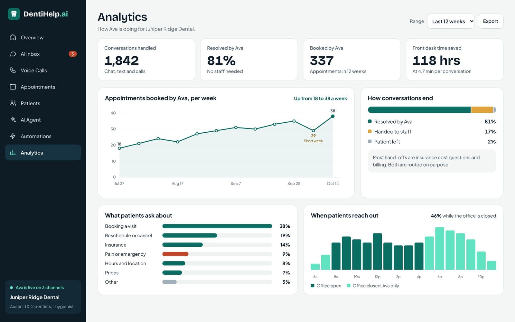Click the AI Agent sparkle icon
The width and height of the screenshot is (515, 322).
pos(13,119)
